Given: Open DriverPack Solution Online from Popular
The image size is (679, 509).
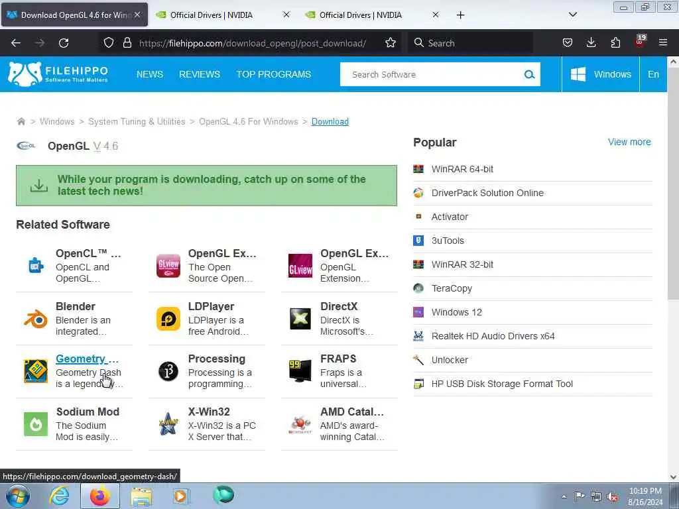Looking at the screenshot, I should point(487,193).
